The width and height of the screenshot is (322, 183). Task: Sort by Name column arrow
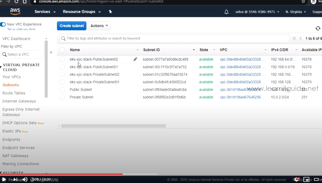[x=137, y=50]
